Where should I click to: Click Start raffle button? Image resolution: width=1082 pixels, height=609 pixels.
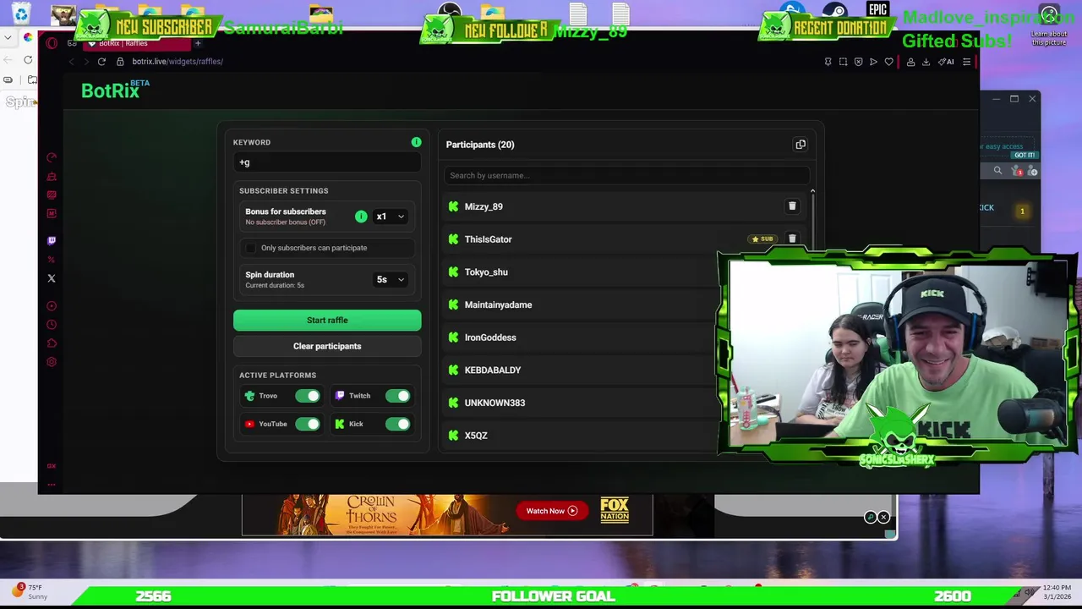click(327, 321)
